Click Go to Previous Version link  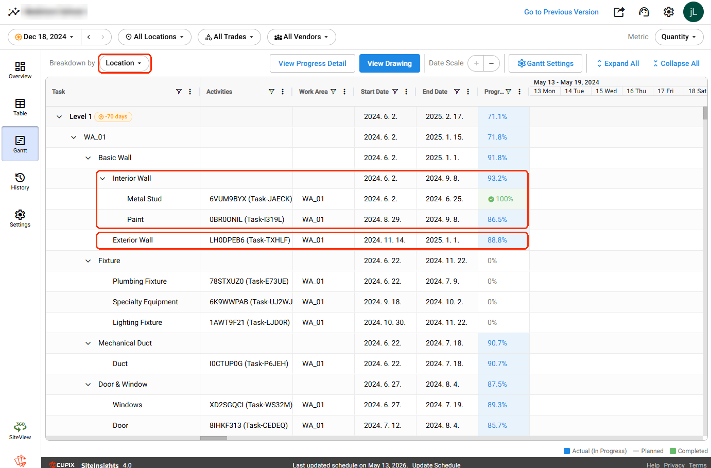click(561, 12)
